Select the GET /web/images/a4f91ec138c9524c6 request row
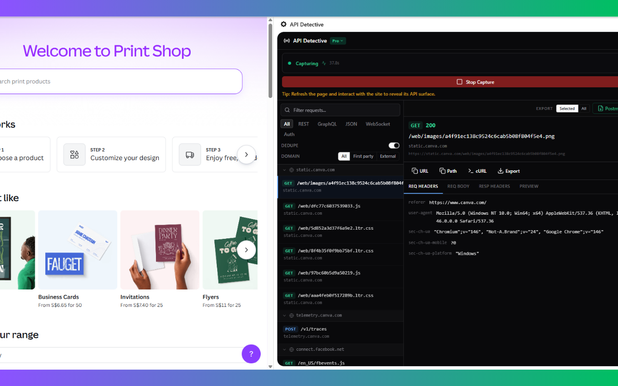The width and height of the screenshot is (618, 386). point(340,187)
